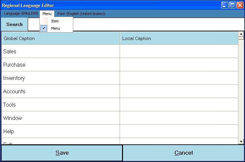Image resolution: width=245 pixels, height=162 pixels.
Task: Close the Regional Language Editor window
Action: click(240, 5)
